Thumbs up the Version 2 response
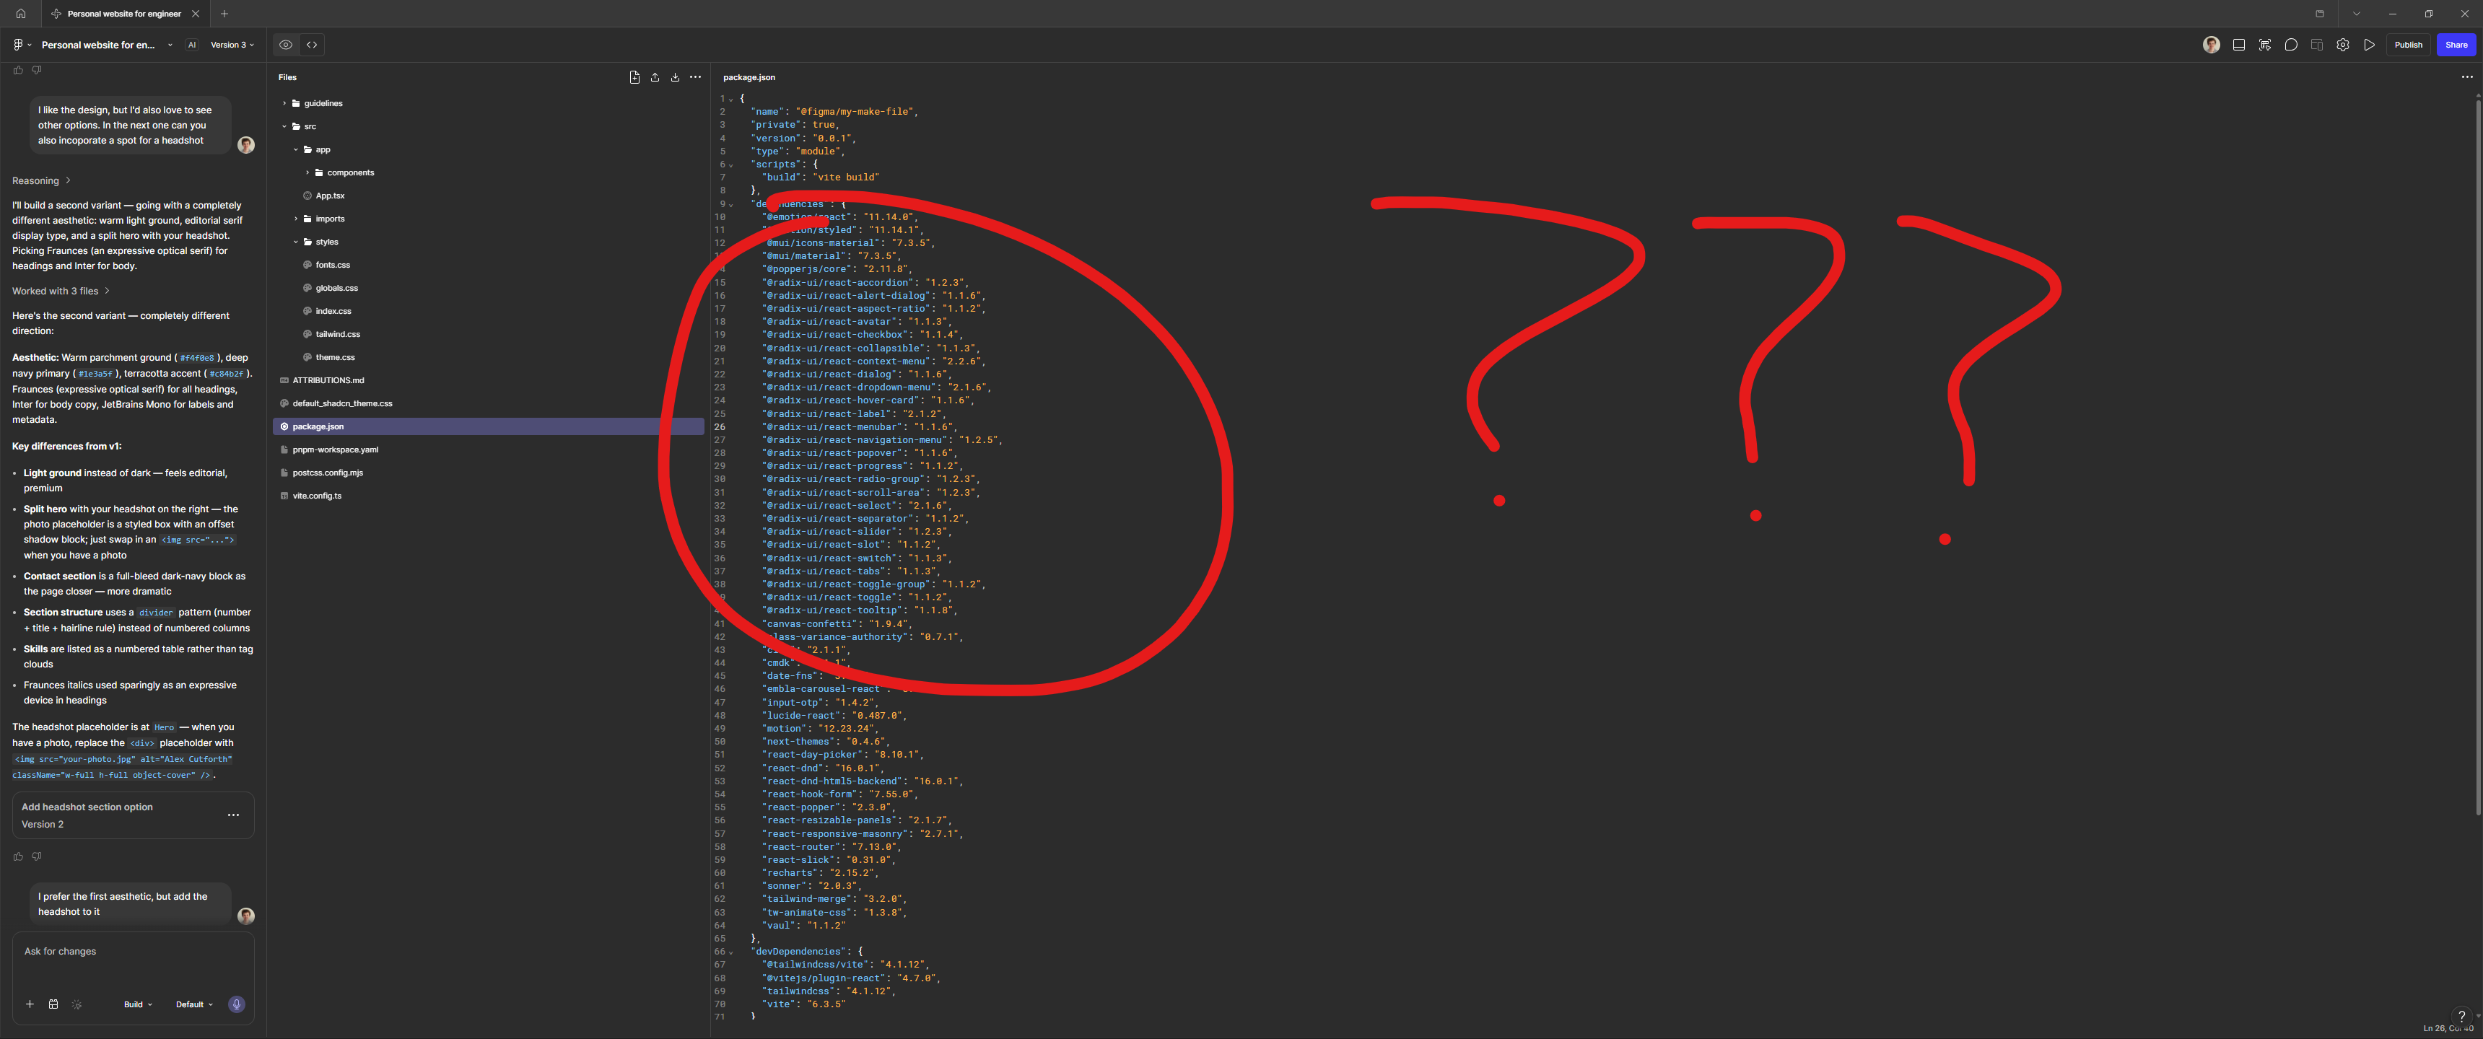This screenshot has width=2483, height=1039. pos(18,856)
